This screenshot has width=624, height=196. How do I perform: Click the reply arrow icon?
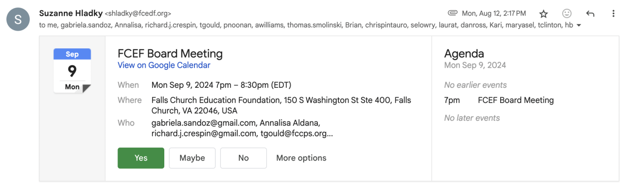point(590,14)
